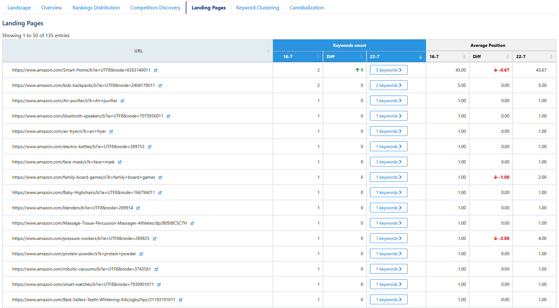Click the -0.67 position diff value
The width and height of the screenshot is (559, 308).
pos(501,70)
